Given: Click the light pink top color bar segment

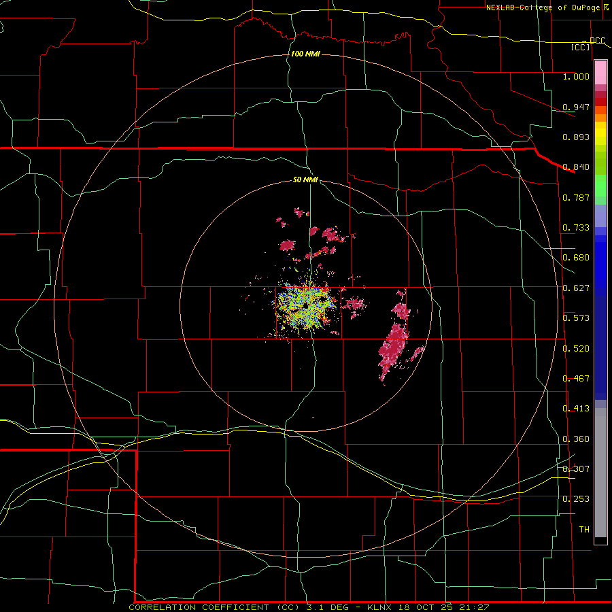Looking at the screenshot, I should point(600,72).
